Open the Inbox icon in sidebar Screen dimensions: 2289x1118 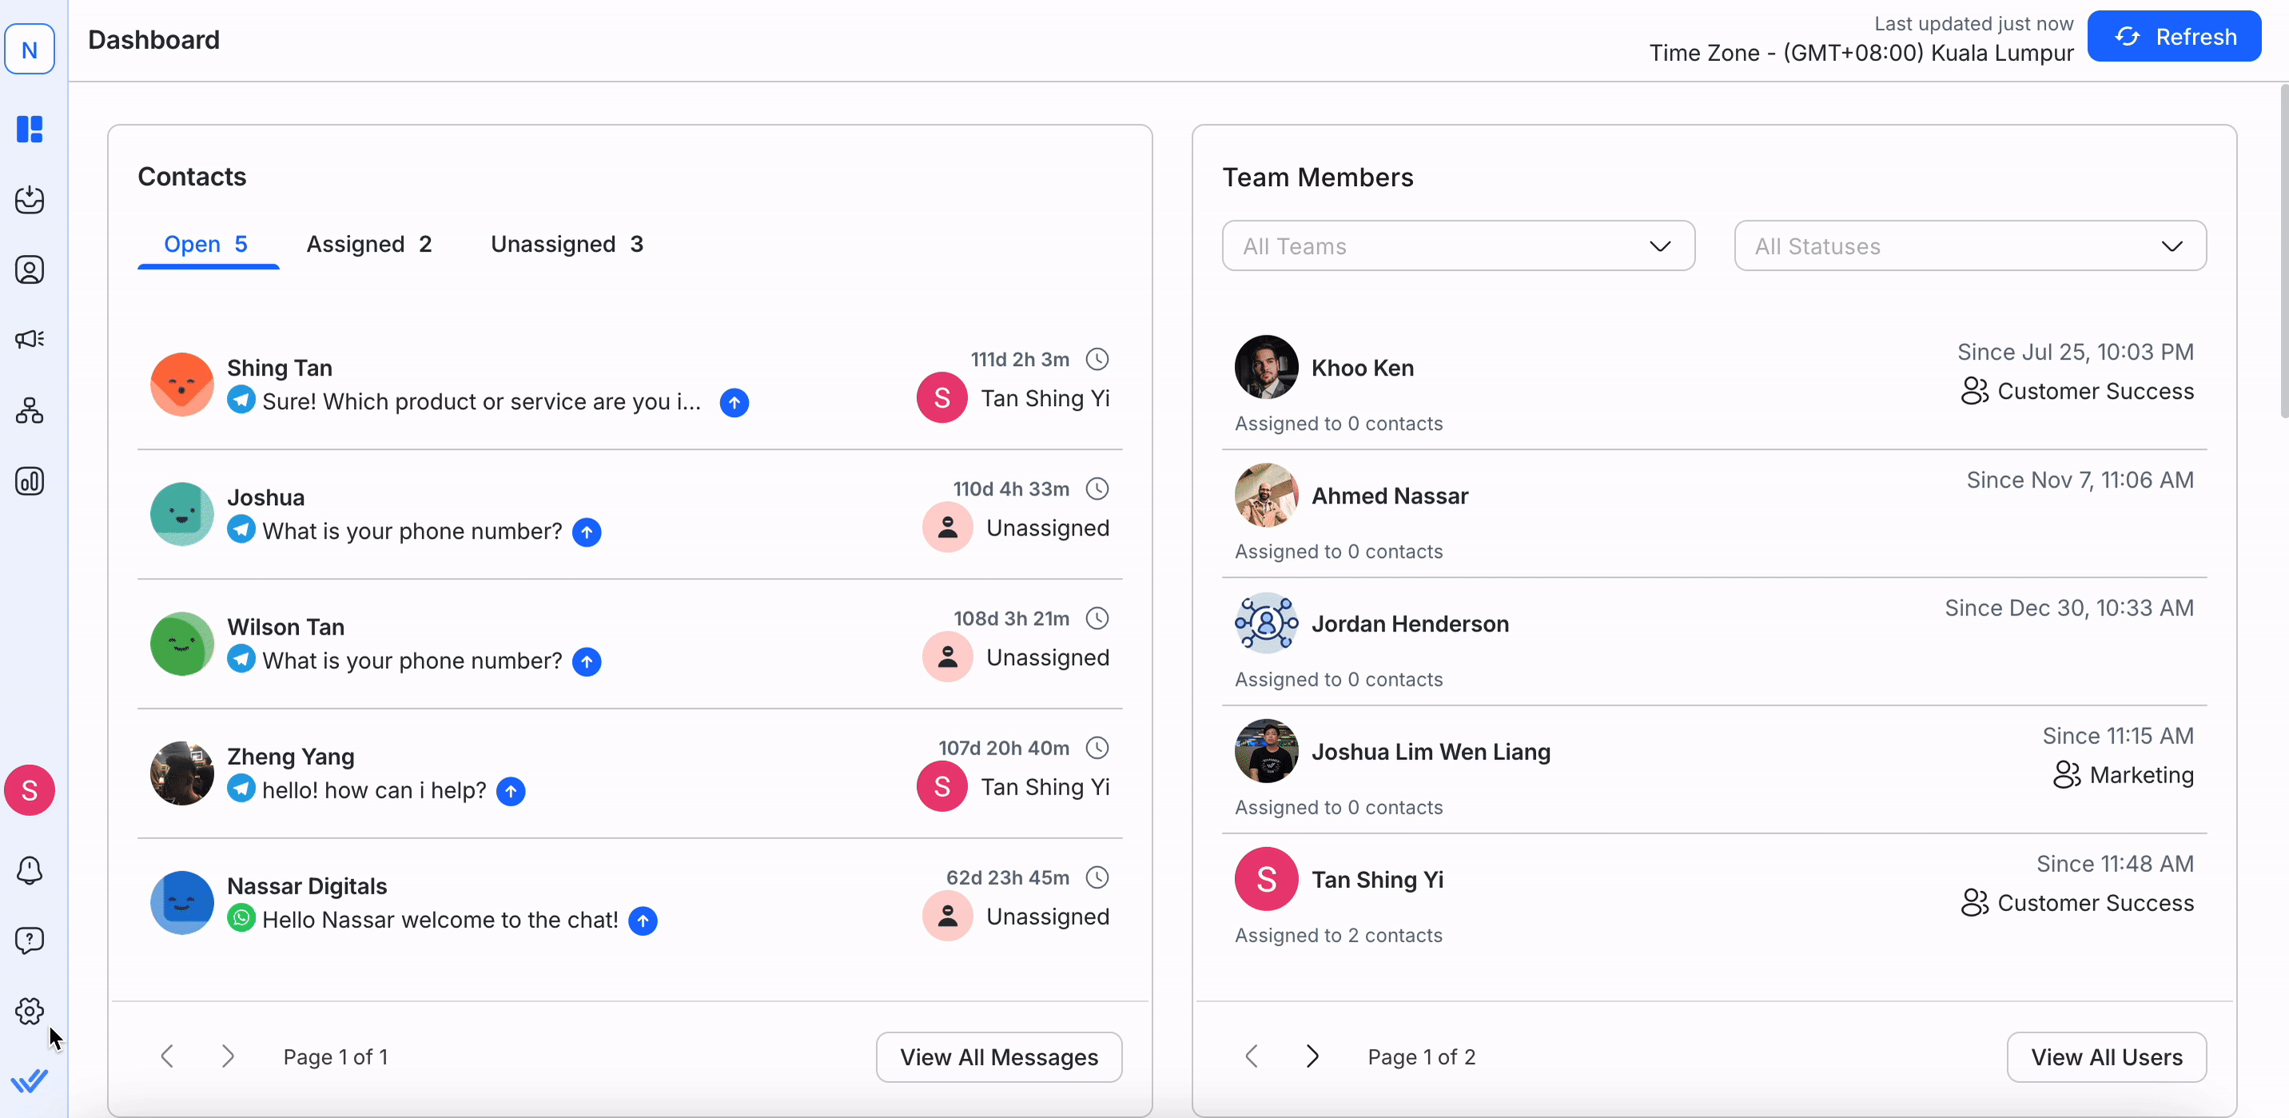pyautogui.click(x=30, y=199)
